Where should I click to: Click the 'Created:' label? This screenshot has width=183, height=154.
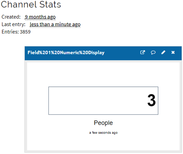coord(11,17)
